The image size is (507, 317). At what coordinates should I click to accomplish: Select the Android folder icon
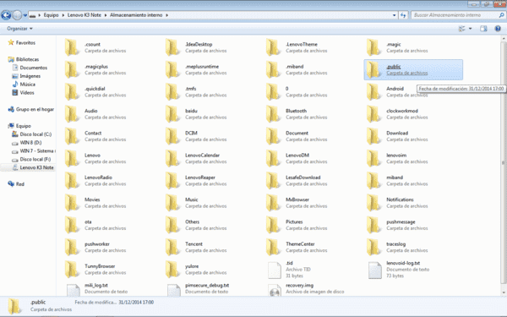[373, 91]
